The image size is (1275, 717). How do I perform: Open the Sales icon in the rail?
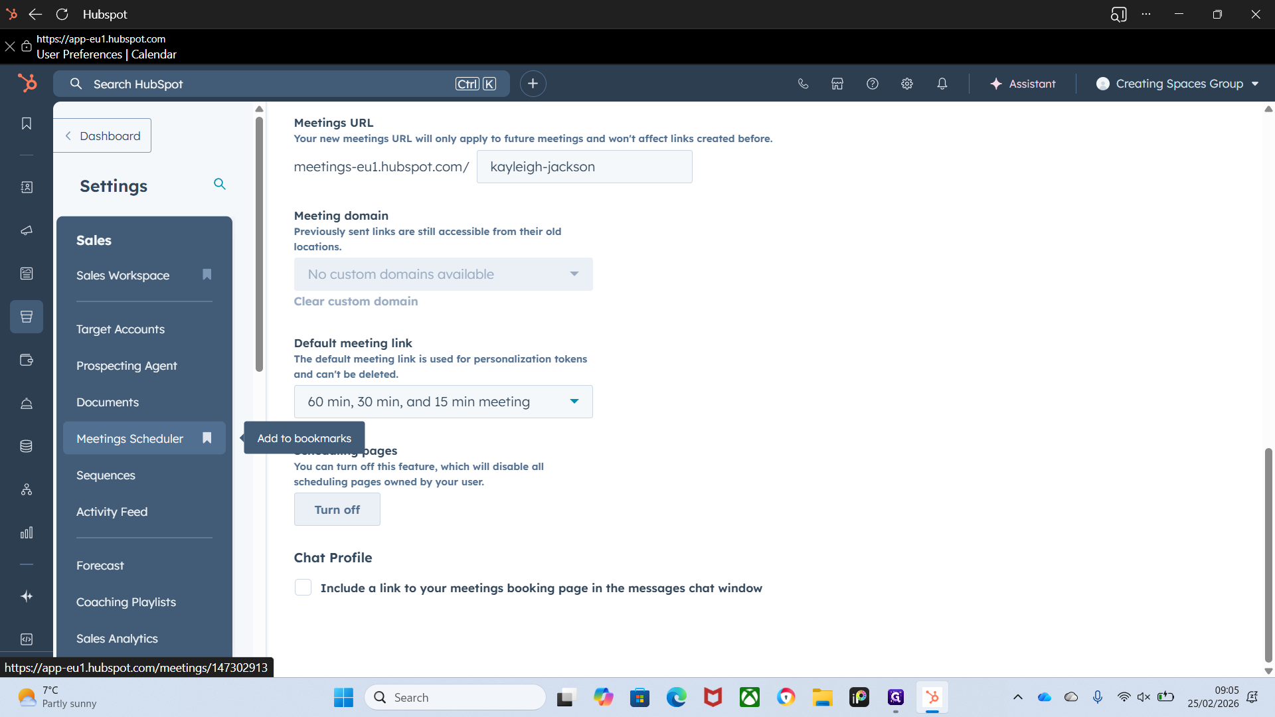click(x=27, y=317)
